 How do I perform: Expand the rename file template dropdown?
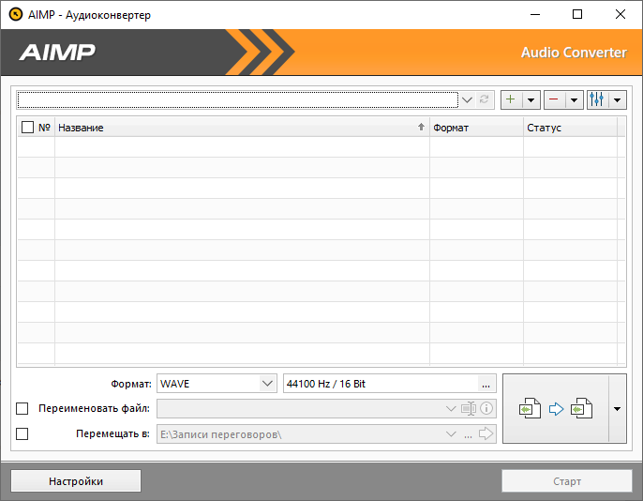[x=451, y=409]
